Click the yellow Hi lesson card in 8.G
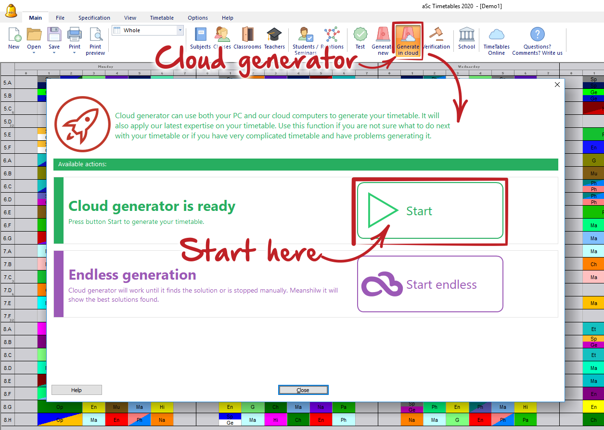Viewport: 604px width, 430px height. click(162, 407)
